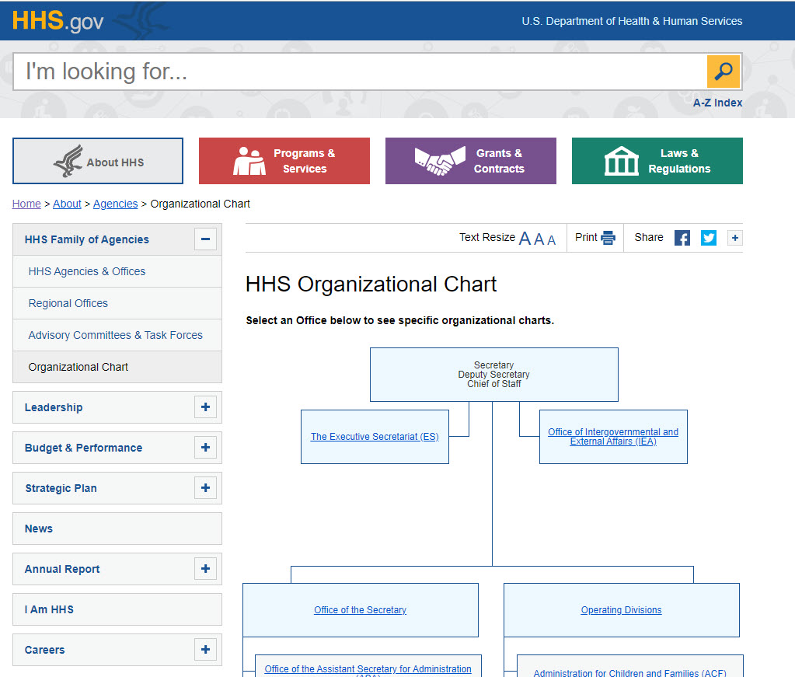This screenshot has width=795, height=677.
Task: Open the Programs & Services tab
Action: click(284, 161)
